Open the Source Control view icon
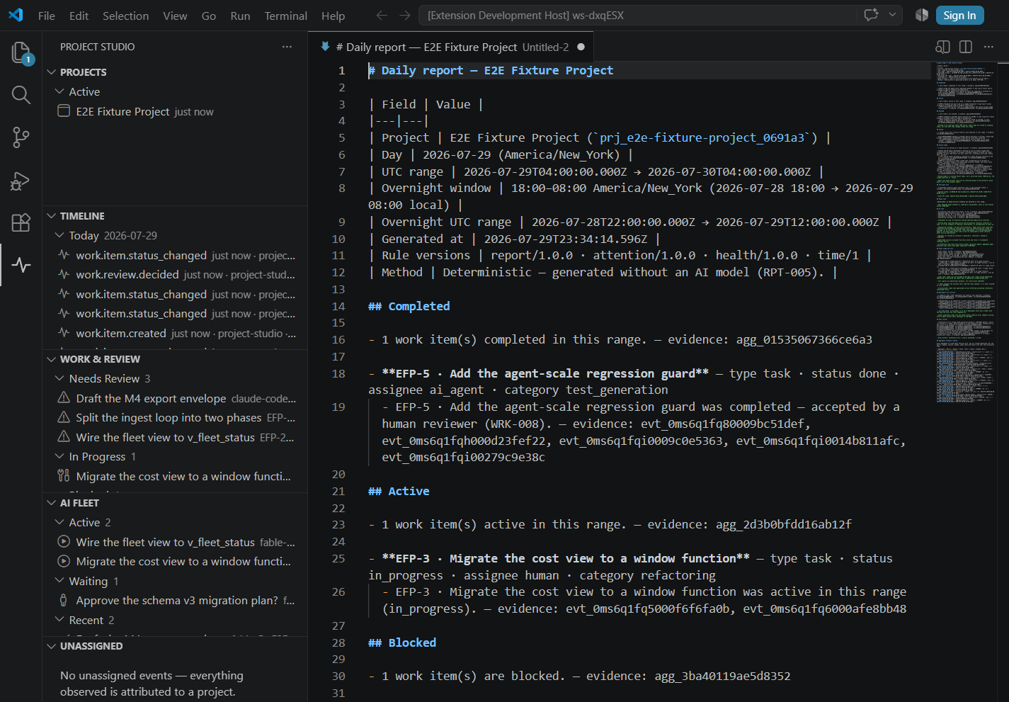The image size is (1009, 702). coord(21,137)
